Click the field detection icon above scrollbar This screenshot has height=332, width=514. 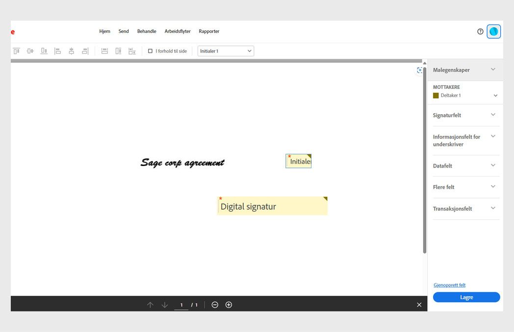coord(419,70)
